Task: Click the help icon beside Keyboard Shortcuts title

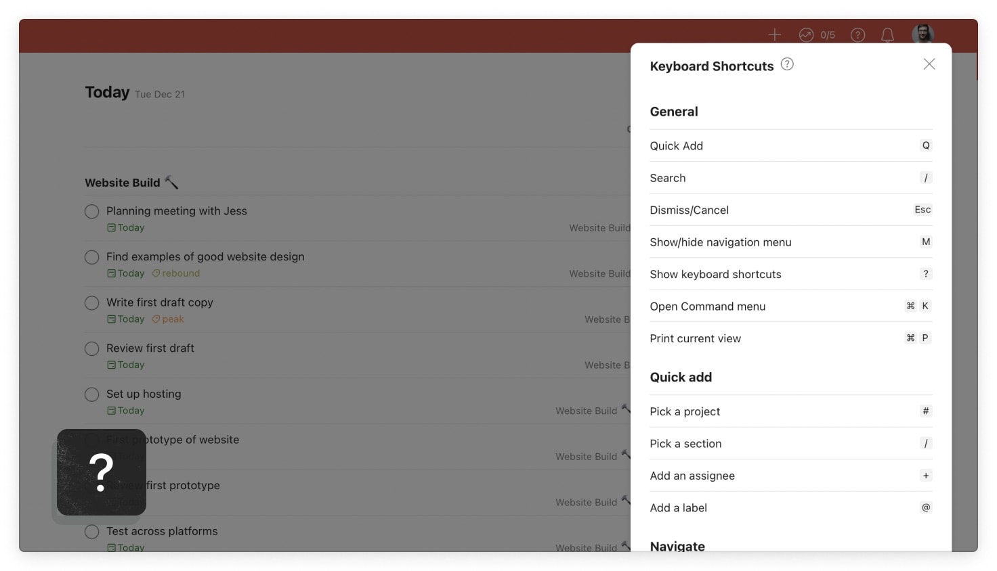Action: (787, 64)
